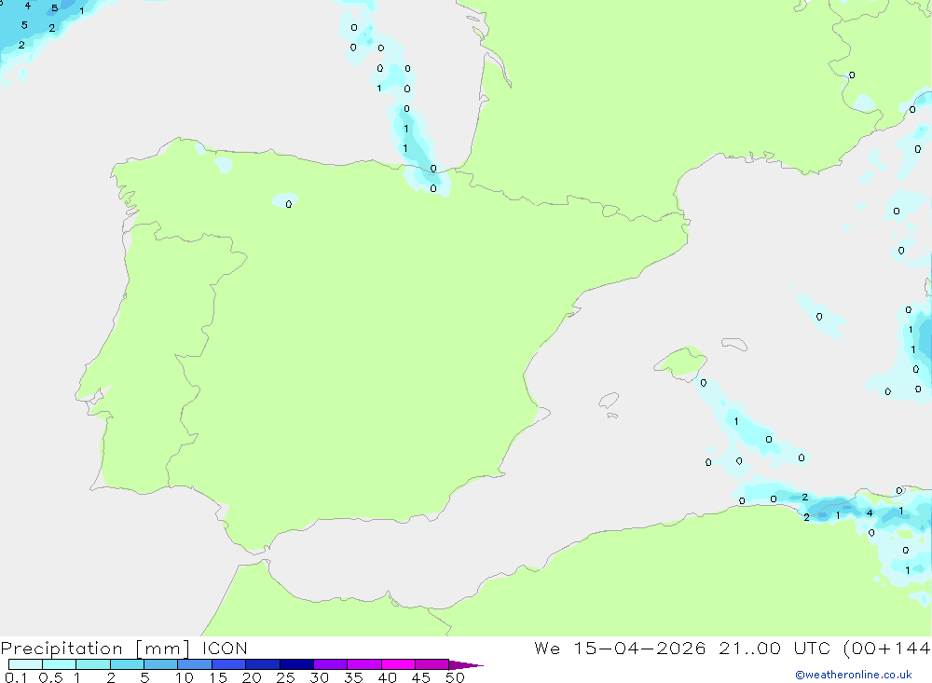Screen dimensions: 932x683
Task: Choose the 15–20 mm legend swatch
Action: coord(229,664)
